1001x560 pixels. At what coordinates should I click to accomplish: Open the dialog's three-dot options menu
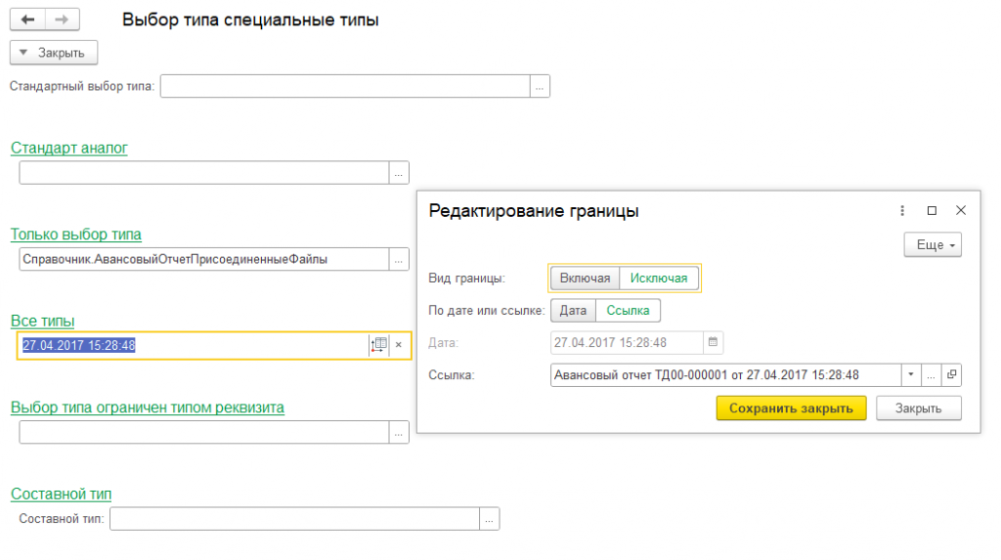coord(902,210)
